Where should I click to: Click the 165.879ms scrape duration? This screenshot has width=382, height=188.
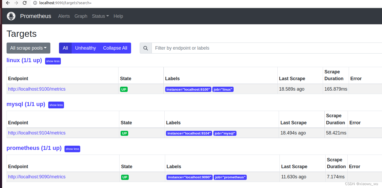click(x=336, y=89)
